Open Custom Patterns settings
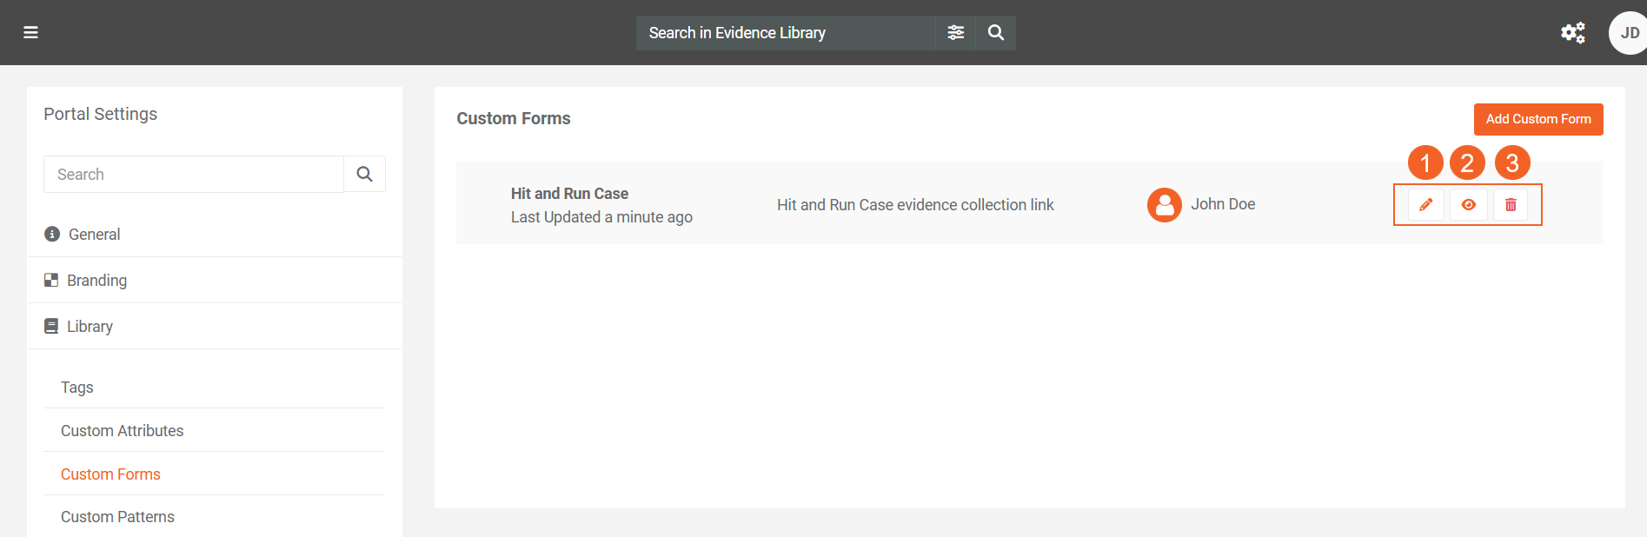 117,517
